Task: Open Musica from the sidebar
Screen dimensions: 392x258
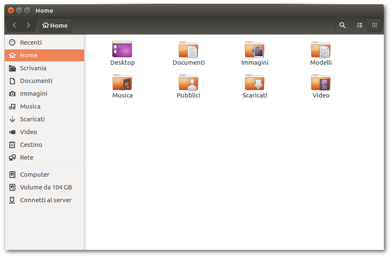Action: [44, 106]
